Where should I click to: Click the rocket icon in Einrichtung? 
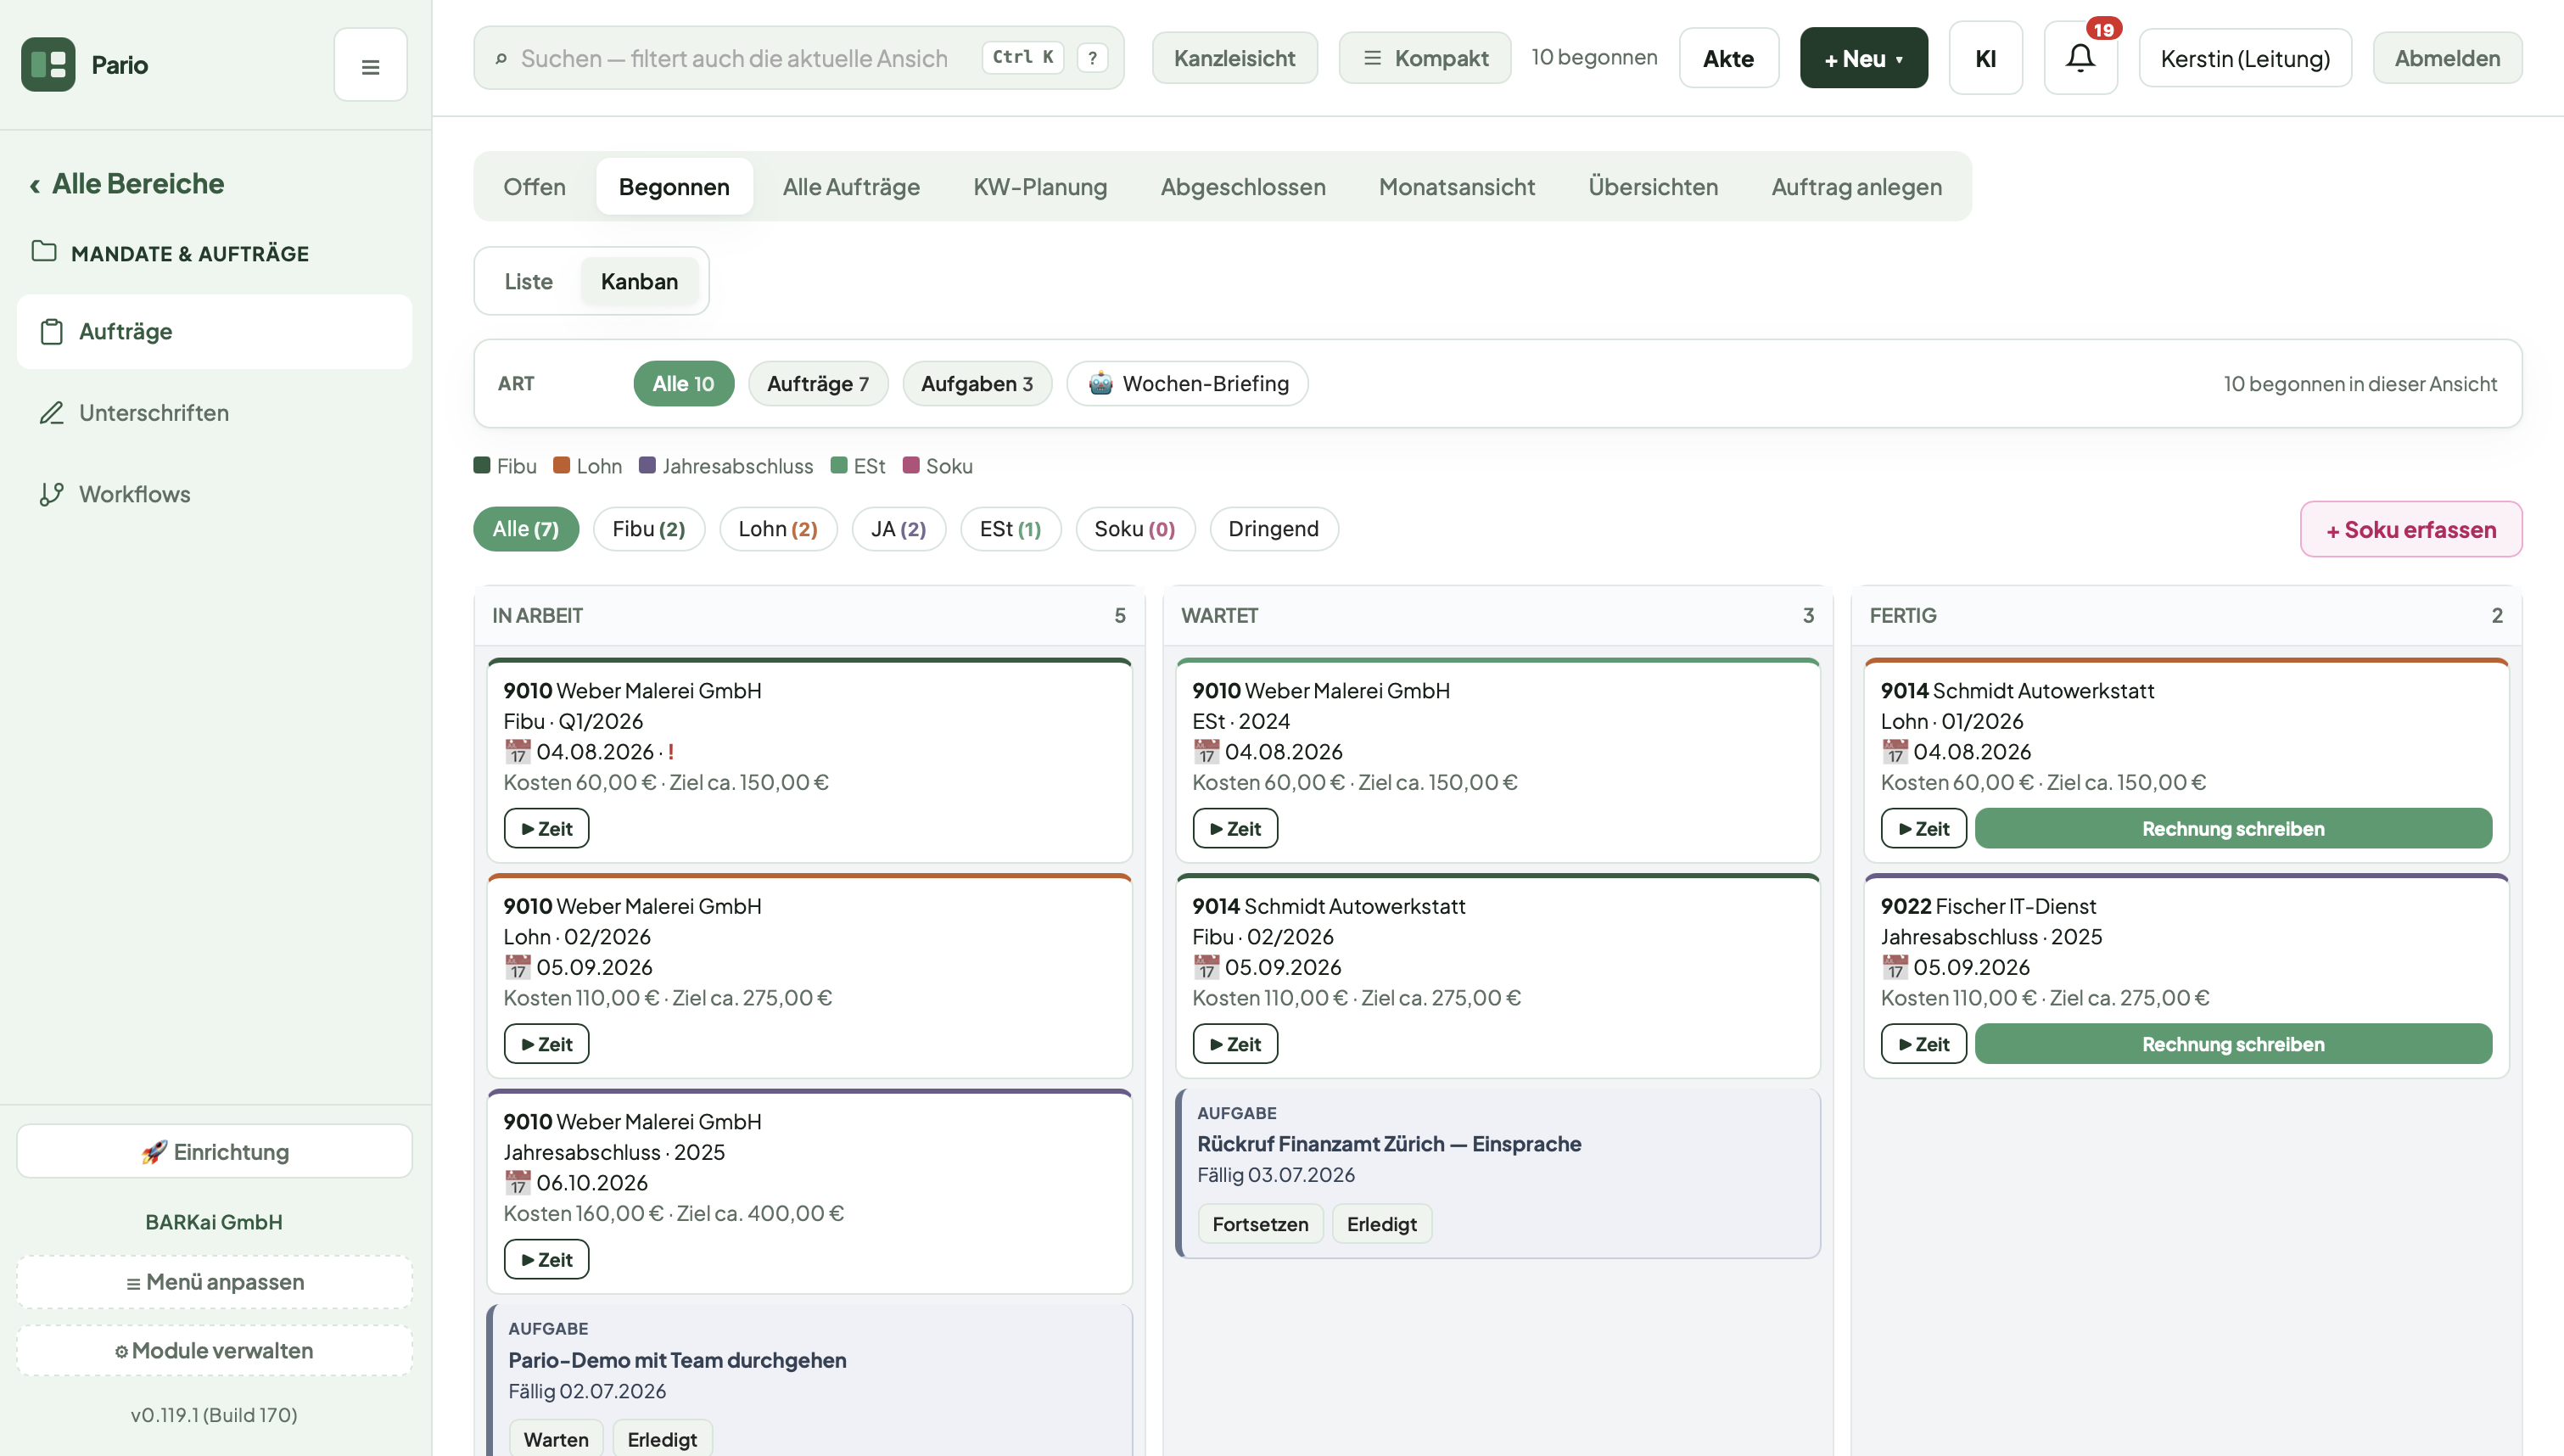[x=154, y=1152]
